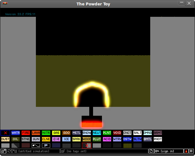Choose the blue dotted wall tool

tap(56, 146)
